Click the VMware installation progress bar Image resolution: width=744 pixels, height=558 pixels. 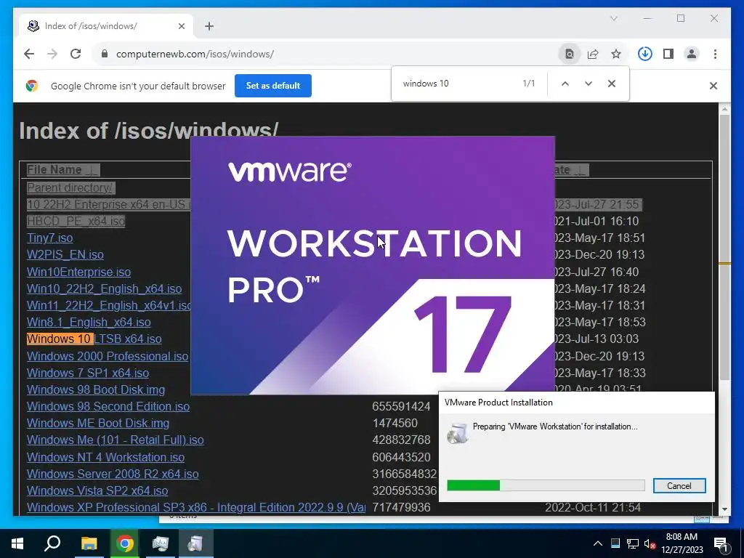pyautogui.click(x=546, y=485)
